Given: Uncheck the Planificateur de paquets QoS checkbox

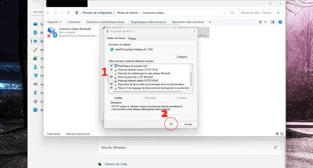Looking at the screenshot, I should pyautogui.click(x=111, y=66).
